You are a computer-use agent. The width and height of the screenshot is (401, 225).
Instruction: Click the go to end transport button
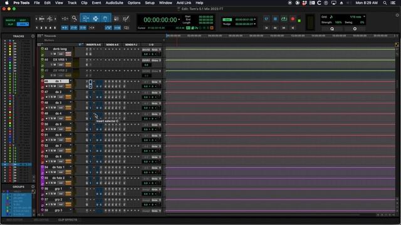tap(293, 27)
